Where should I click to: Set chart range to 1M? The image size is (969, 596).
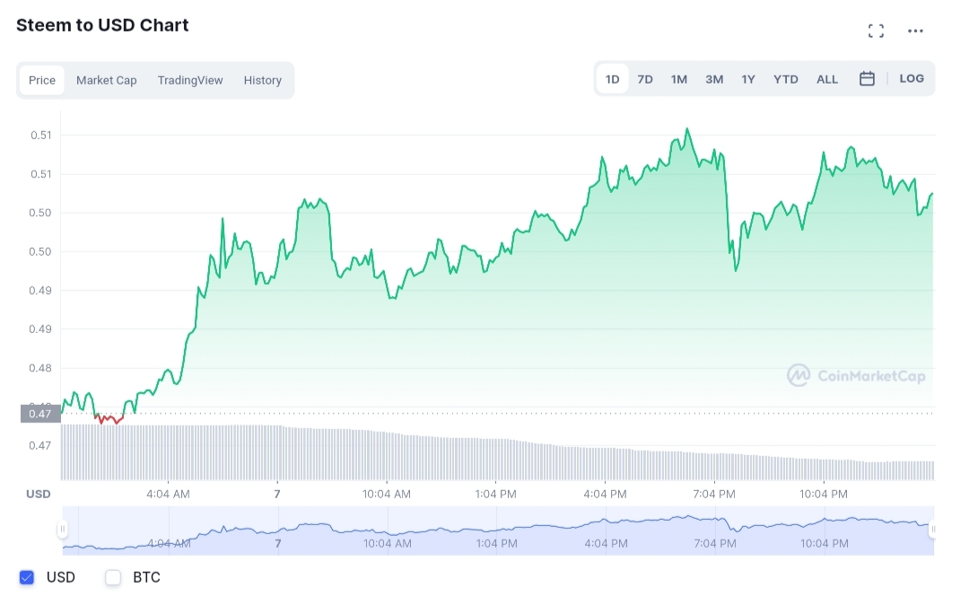(679, 79)
